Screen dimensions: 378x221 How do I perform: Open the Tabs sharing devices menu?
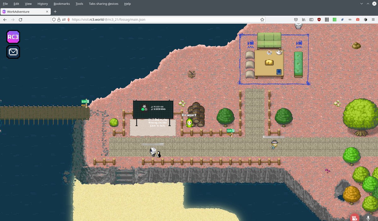tap(104, 4)
